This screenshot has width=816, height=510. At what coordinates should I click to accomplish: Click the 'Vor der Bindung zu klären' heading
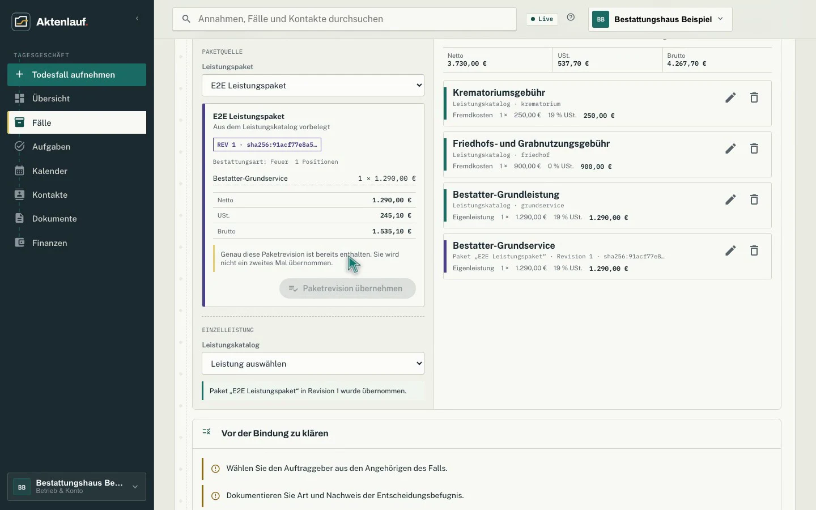pyautogui.click(x=275, y=433)
